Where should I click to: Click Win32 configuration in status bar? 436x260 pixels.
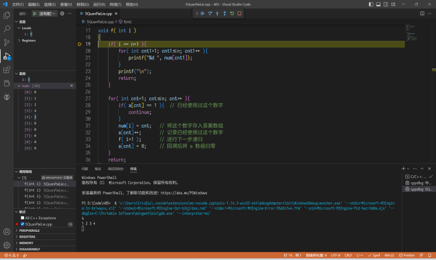[x=389, y=255]
